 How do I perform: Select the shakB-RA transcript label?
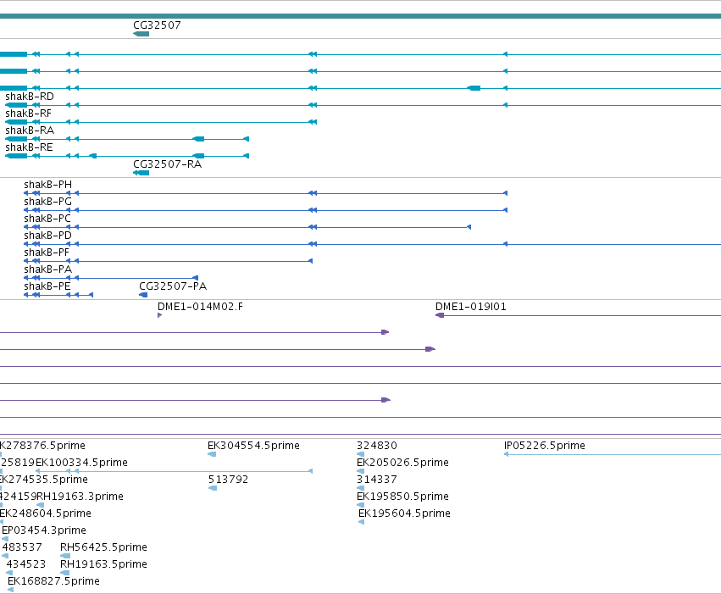coord(30,130)
